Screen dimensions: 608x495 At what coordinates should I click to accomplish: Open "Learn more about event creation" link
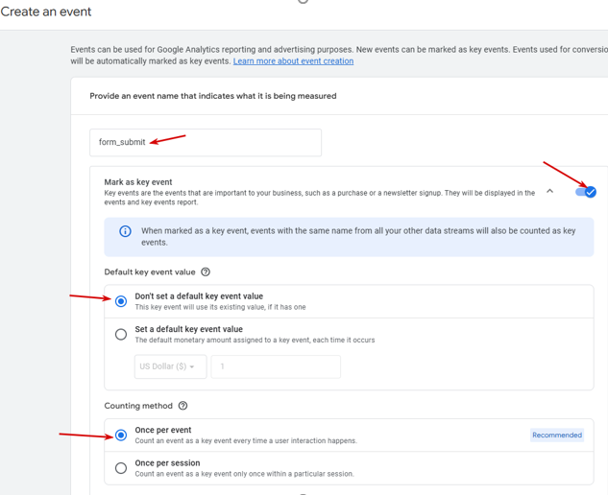(x=293, y=61)
